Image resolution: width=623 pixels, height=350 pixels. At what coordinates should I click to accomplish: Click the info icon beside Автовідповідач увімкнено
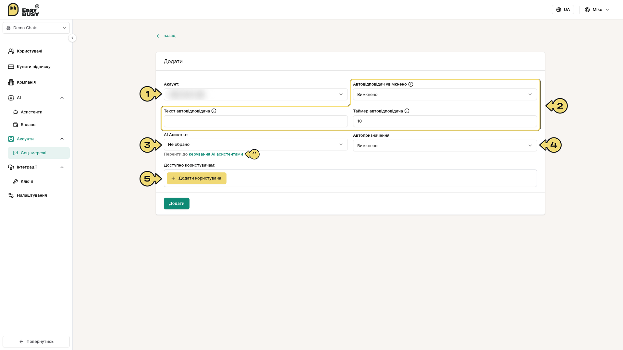(x=411, y=84)
